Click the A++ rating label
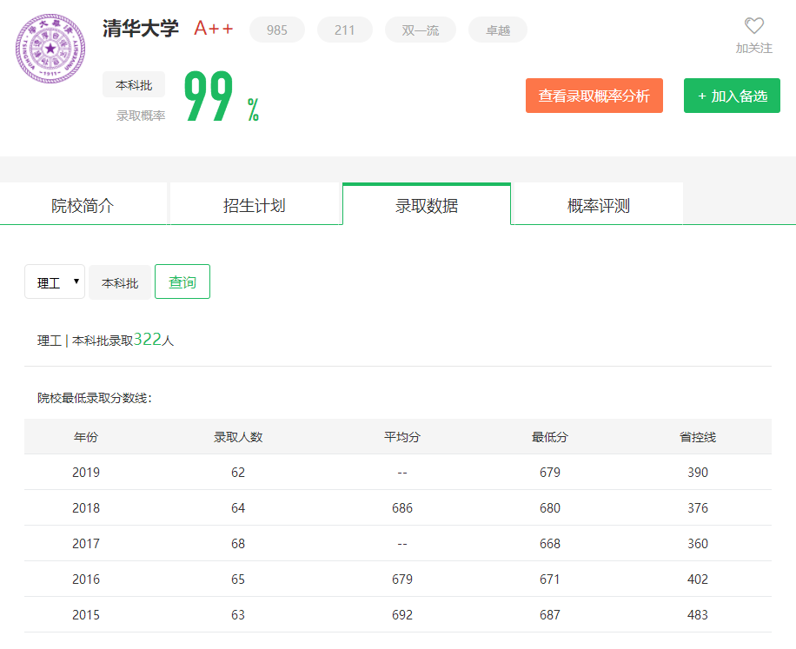796x649 pixels. tap(214, 29)
